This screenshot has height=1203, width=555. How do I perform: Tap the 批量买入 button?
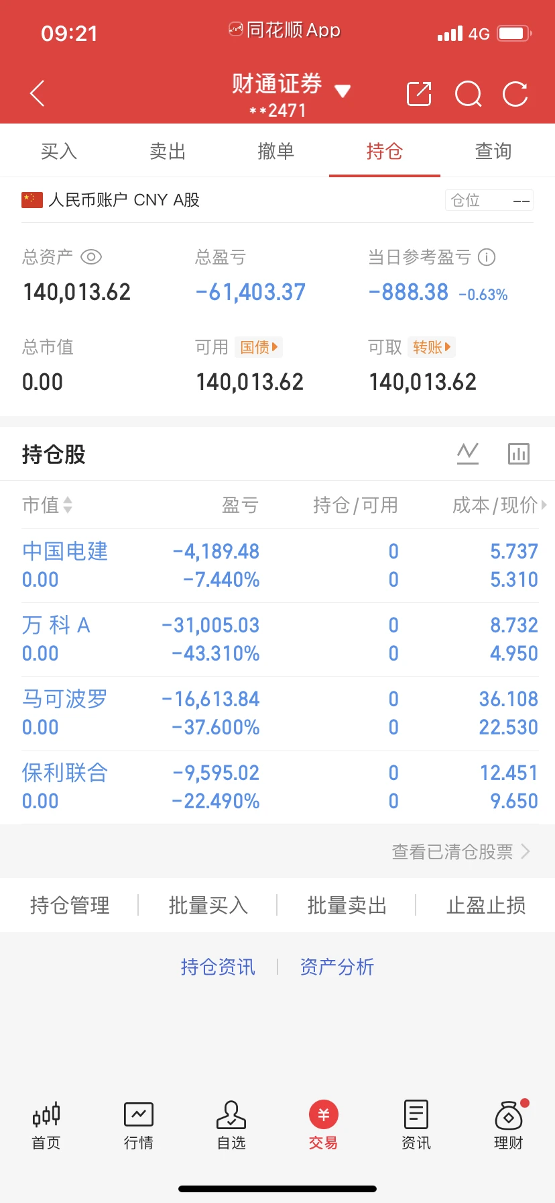pyautogui.click(x=208, y=905)
